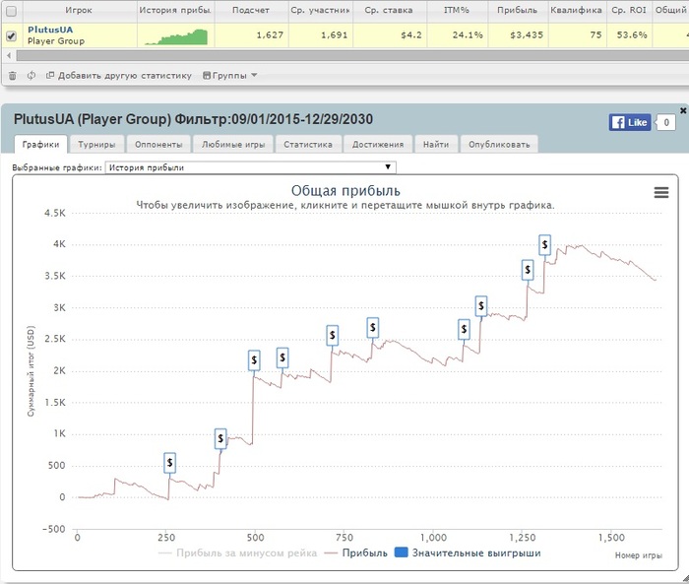Click the Facebook like count bubble
Screen dimensions: 689x584
[665, 123]
